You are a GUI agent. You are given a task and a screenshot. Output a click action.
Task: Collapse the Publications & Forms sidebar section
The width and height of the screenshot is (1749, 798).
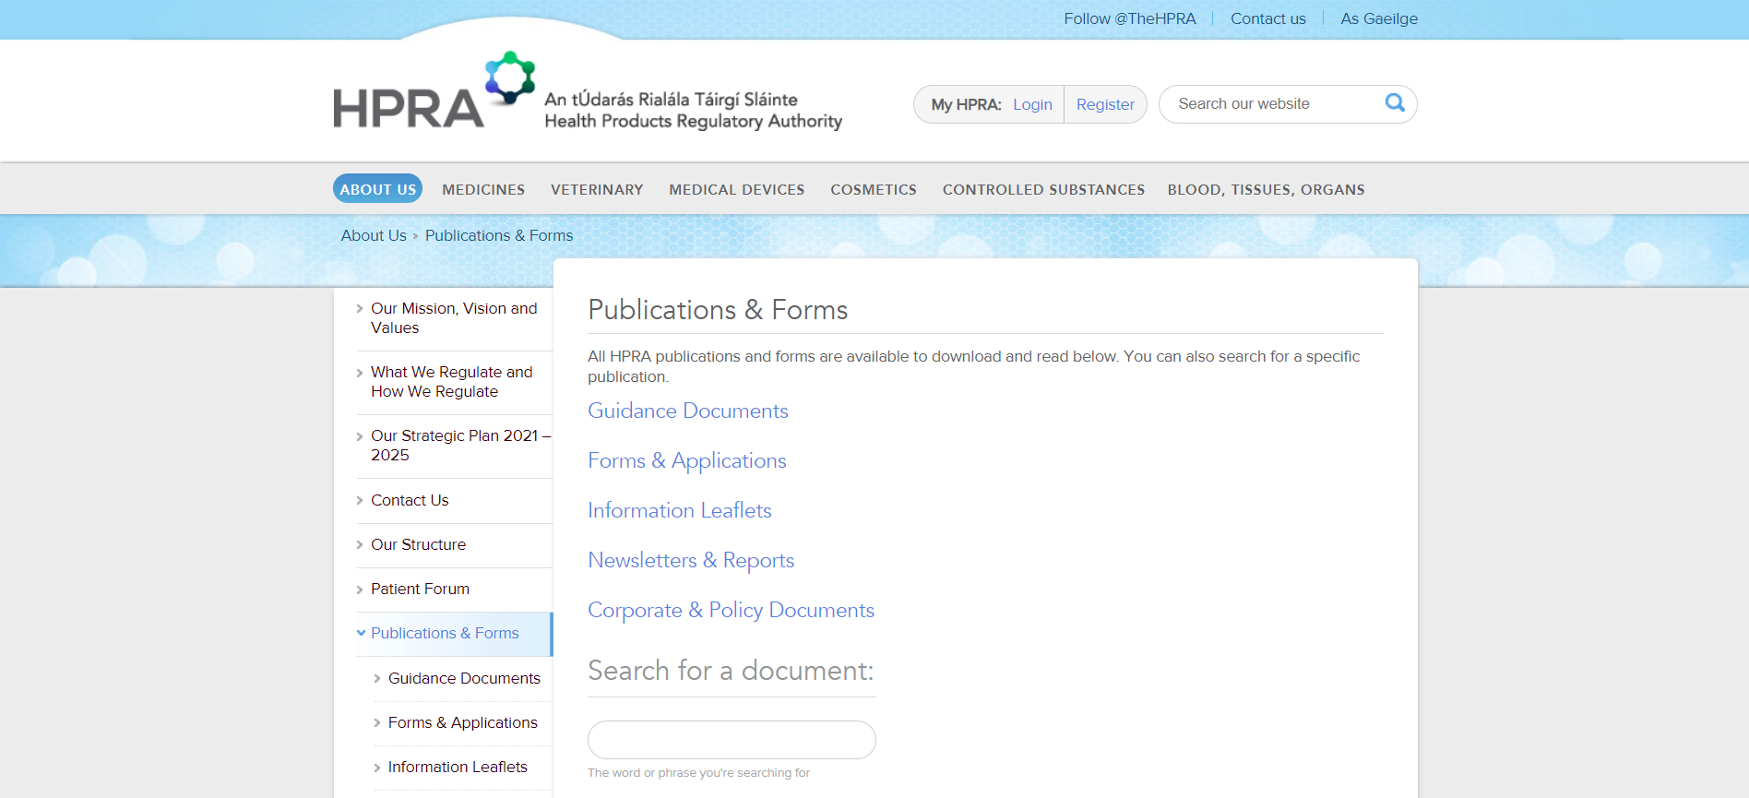pos(361,633)
